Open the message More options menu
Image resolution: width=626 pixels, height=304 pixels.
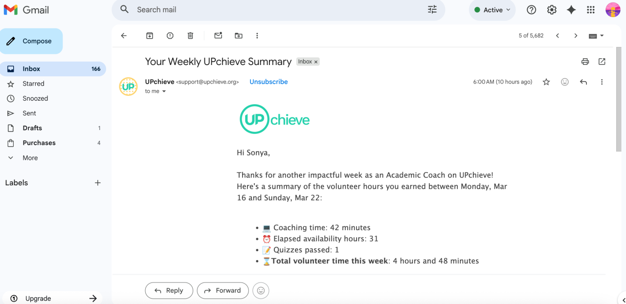pos(602,82)
